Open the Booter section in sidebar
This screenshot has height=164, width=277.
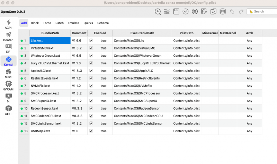pyautogui.click(x=8, y=37)
